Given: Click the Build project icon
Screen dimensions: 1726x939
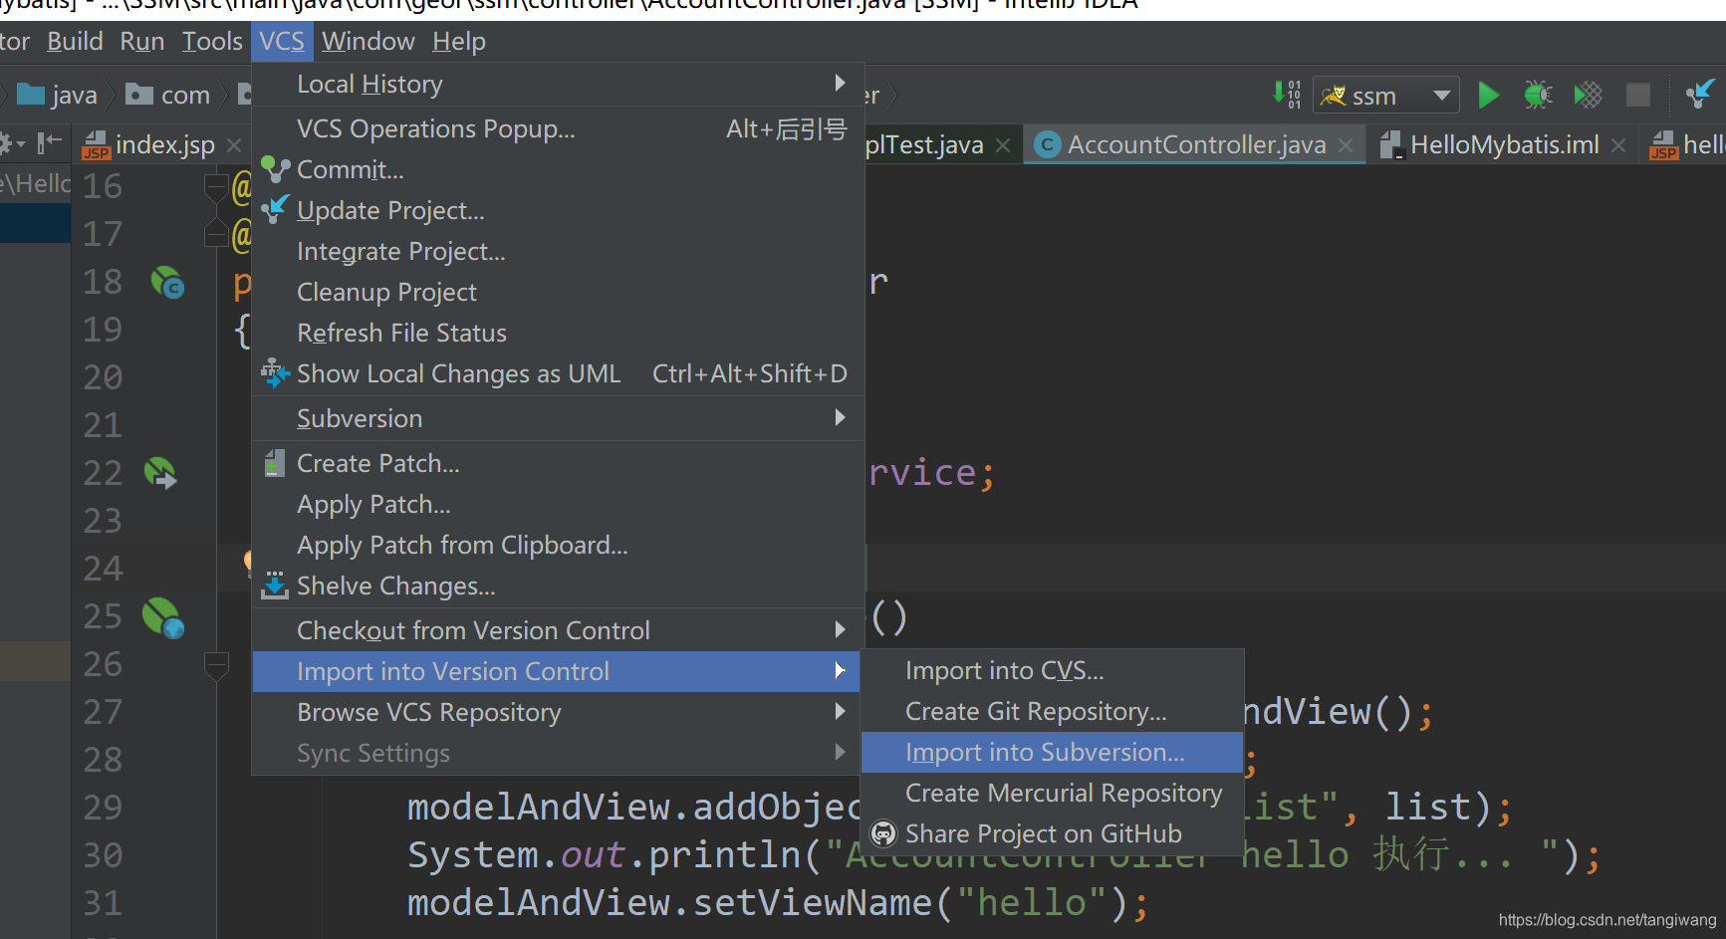Looking at the screenshot, I should 1287,95.
